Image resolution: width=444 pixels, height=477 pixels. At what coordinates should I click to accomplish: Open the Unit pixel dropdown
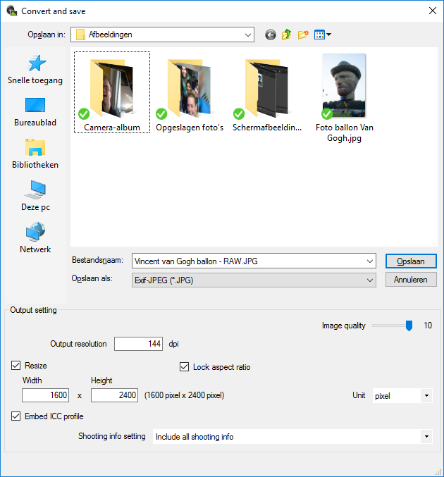(426, 396)
